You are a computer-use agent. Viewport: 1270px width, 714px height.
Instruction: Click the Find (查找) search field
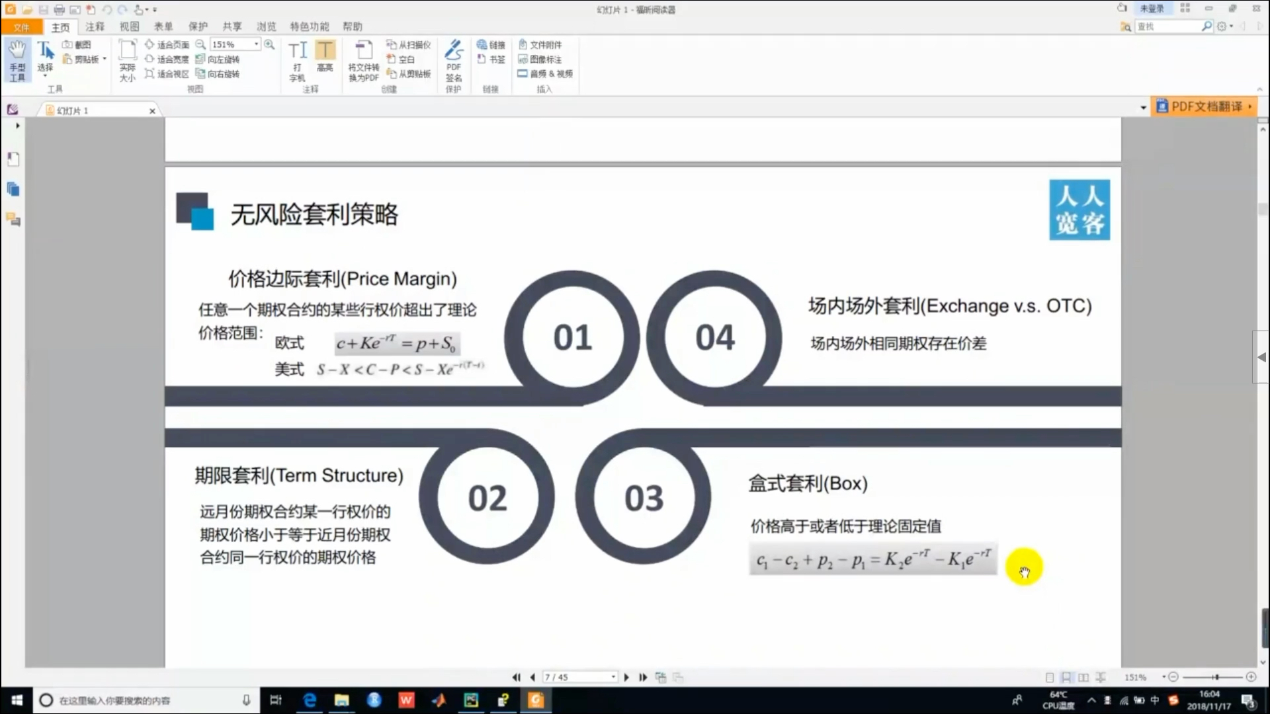point(1168,26)
